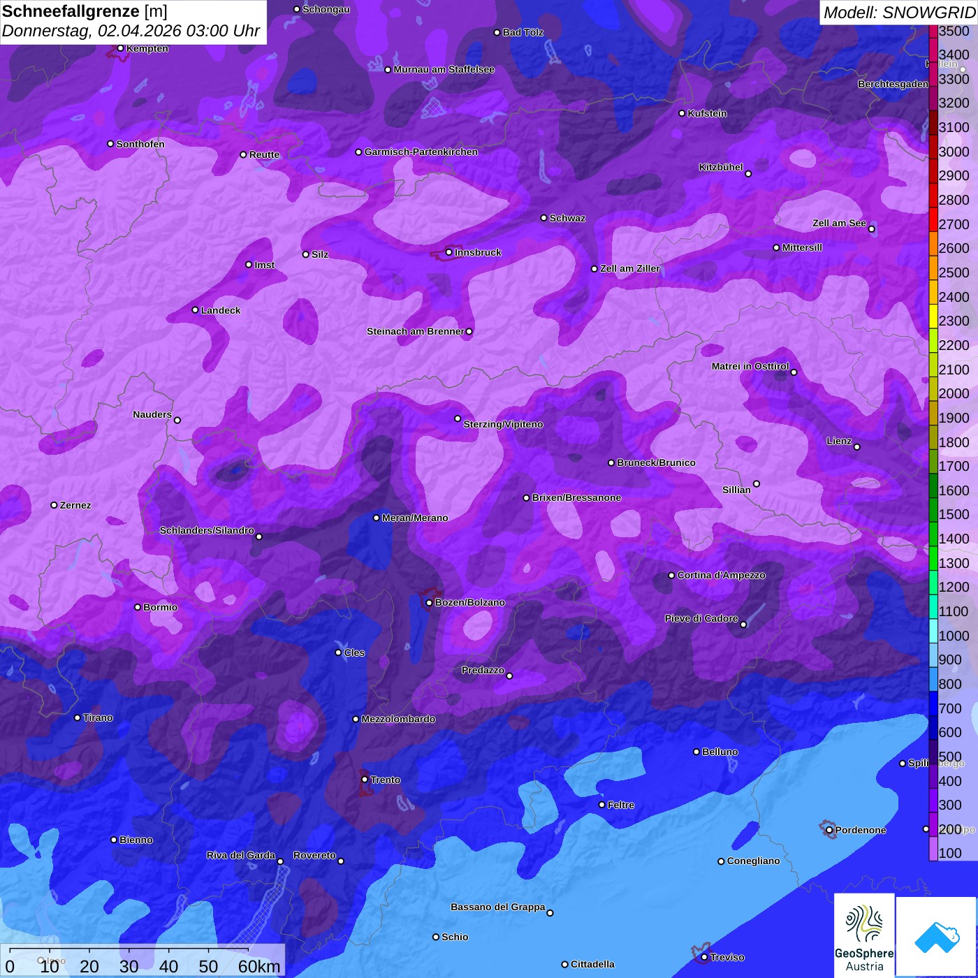Click the Sillian label

(x=736, y=490)
